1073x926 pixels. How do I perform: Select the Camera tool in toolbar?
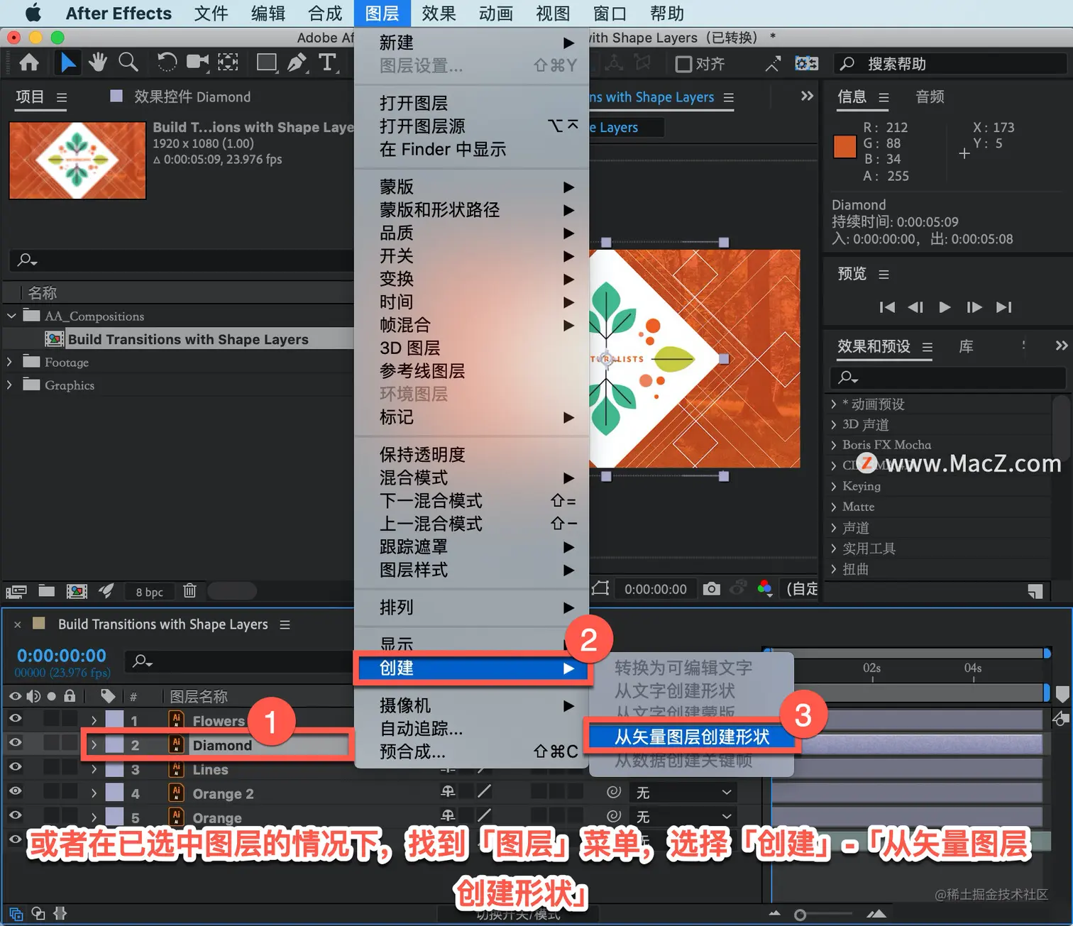[x=198, y=62]
